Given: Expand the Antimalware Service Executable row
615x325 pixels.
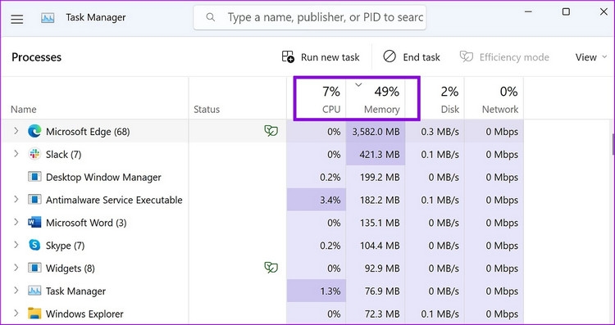Looking at the screenshot, I should (16, 199).
